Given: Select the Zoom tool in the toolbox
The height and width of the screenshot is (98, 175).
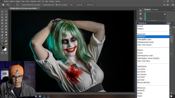Looking at the screenshot, I should (2, 44).
